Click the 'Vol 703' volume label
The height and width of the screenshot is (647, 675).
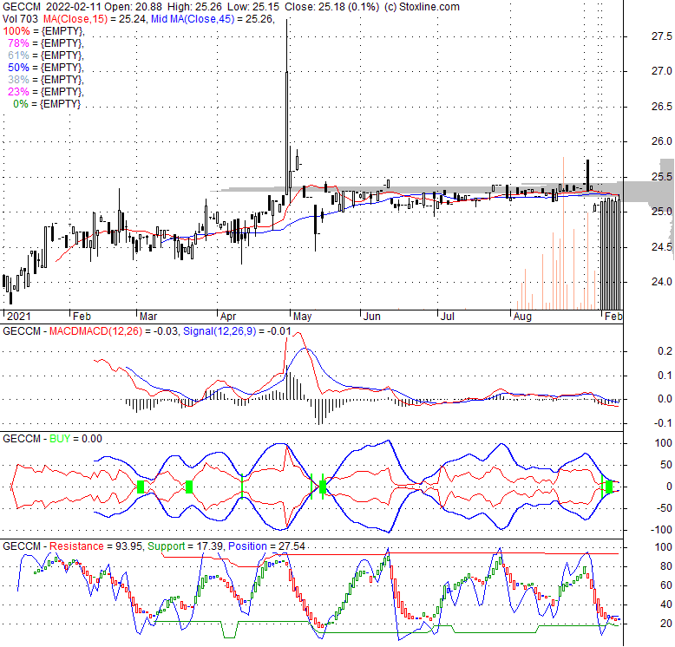point(20,19)
